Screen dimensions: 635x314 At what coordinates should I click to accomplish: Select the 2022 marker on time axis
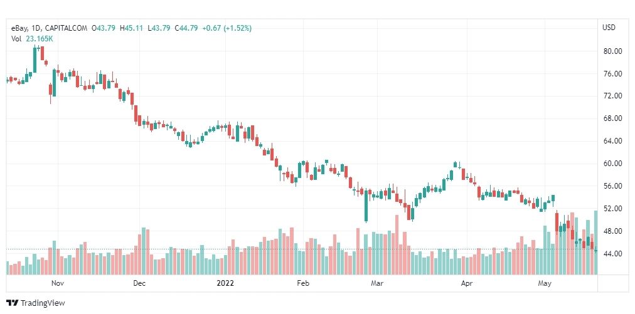[225, 283]
